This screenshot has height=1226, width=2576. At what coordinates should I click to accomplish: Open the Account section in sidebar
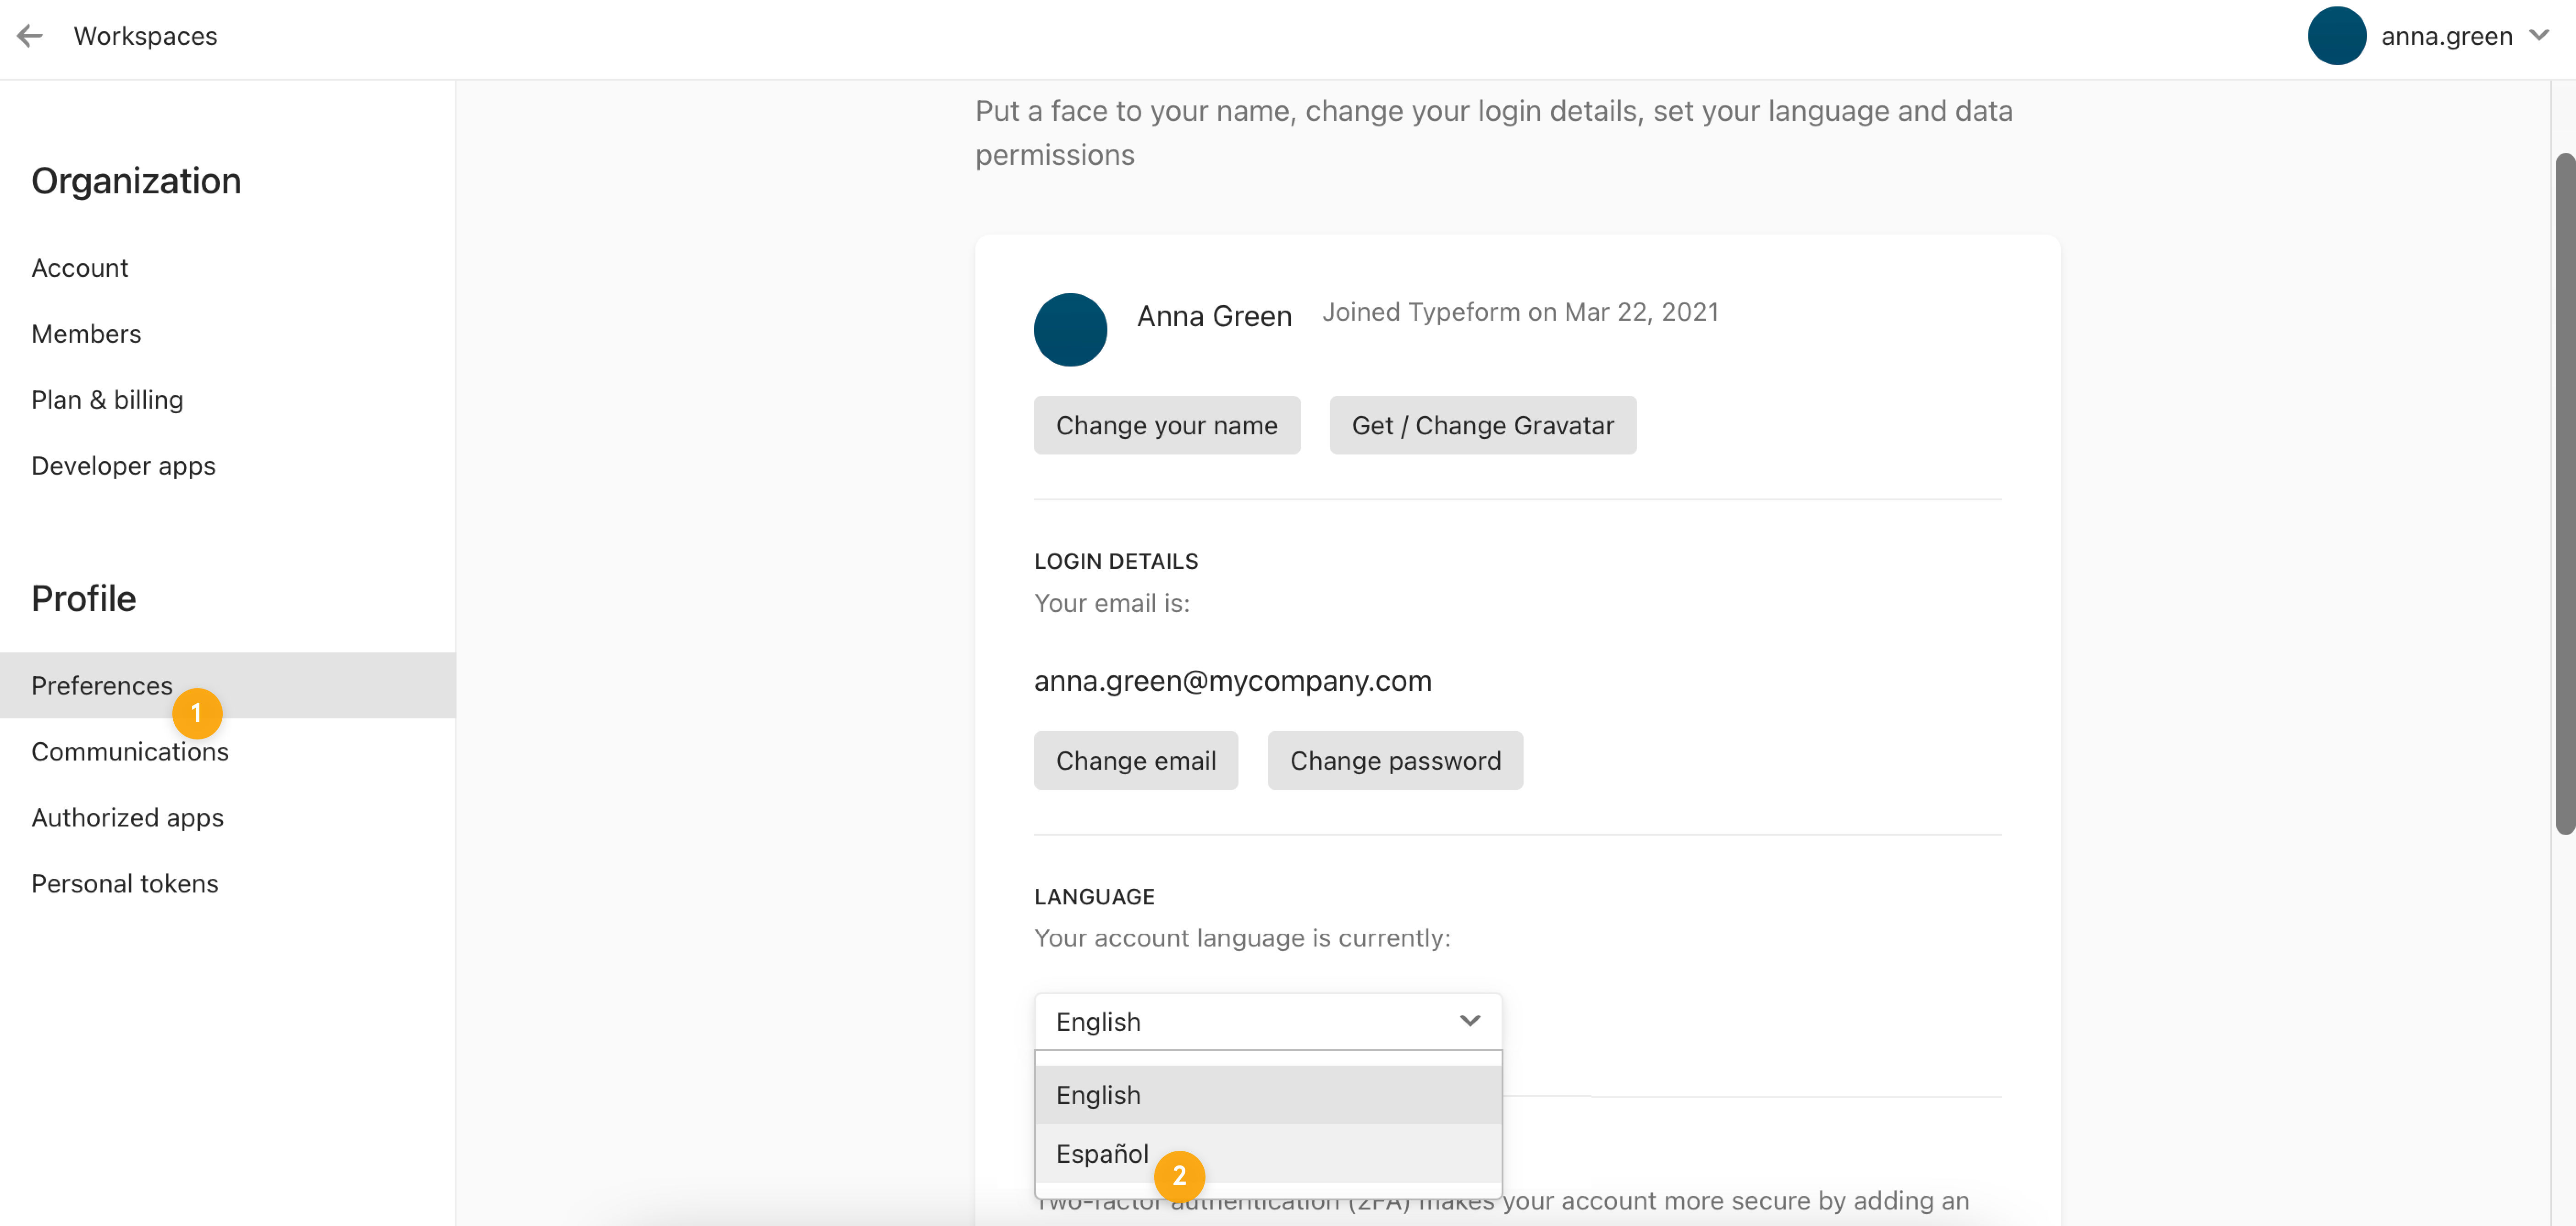80,268
